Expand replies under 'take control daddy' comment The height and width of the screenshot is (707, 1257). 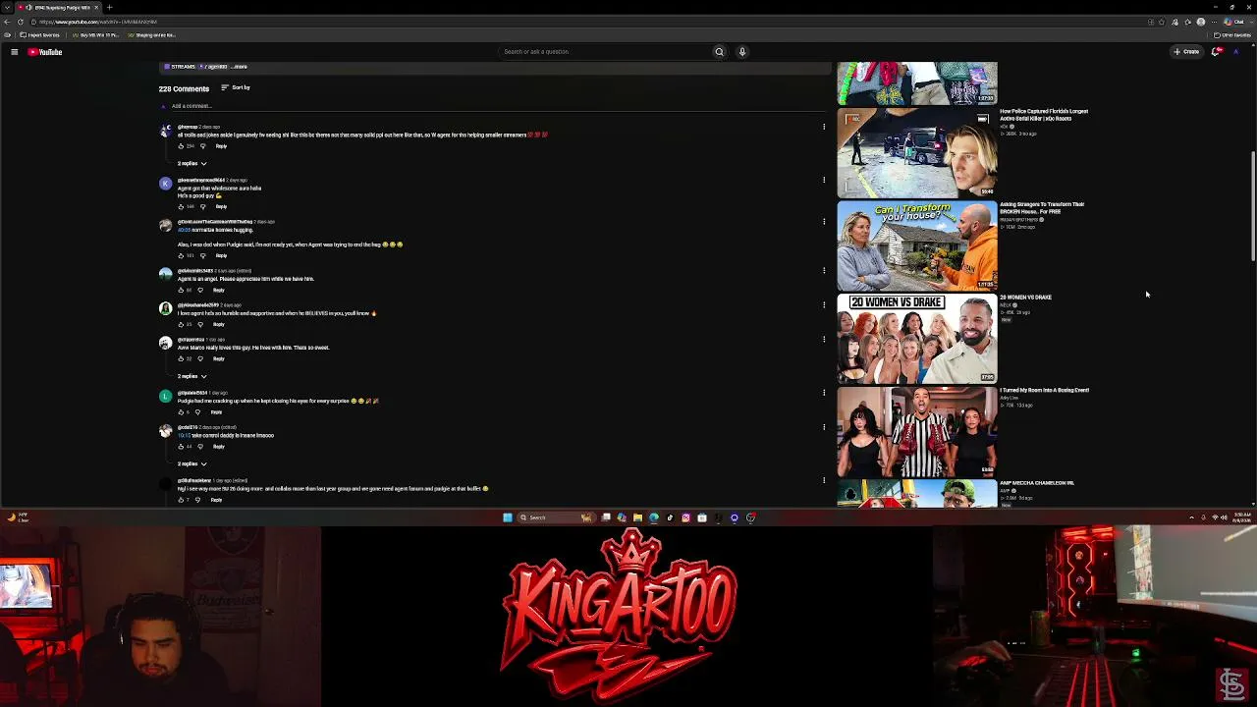point(192,463)
